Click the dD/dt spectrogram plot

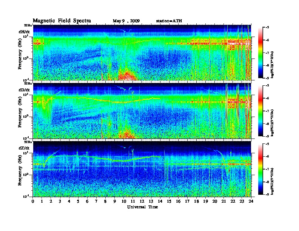pos(142,111)
